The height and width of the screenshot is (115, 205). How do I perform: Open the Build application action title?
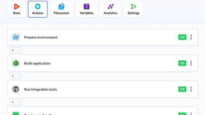pos(37,63)
